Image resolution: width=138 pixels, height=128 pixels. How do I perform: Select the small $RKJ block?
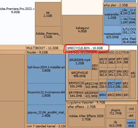pyautogui.click(x=119, y=95)
